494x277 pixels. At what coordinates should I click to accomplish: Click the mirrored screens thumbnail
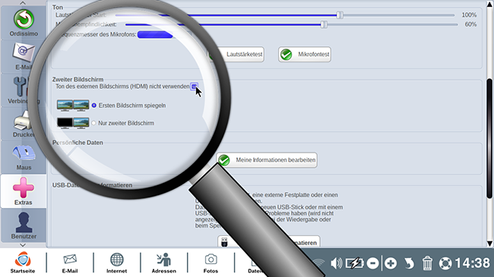(73, 105)
